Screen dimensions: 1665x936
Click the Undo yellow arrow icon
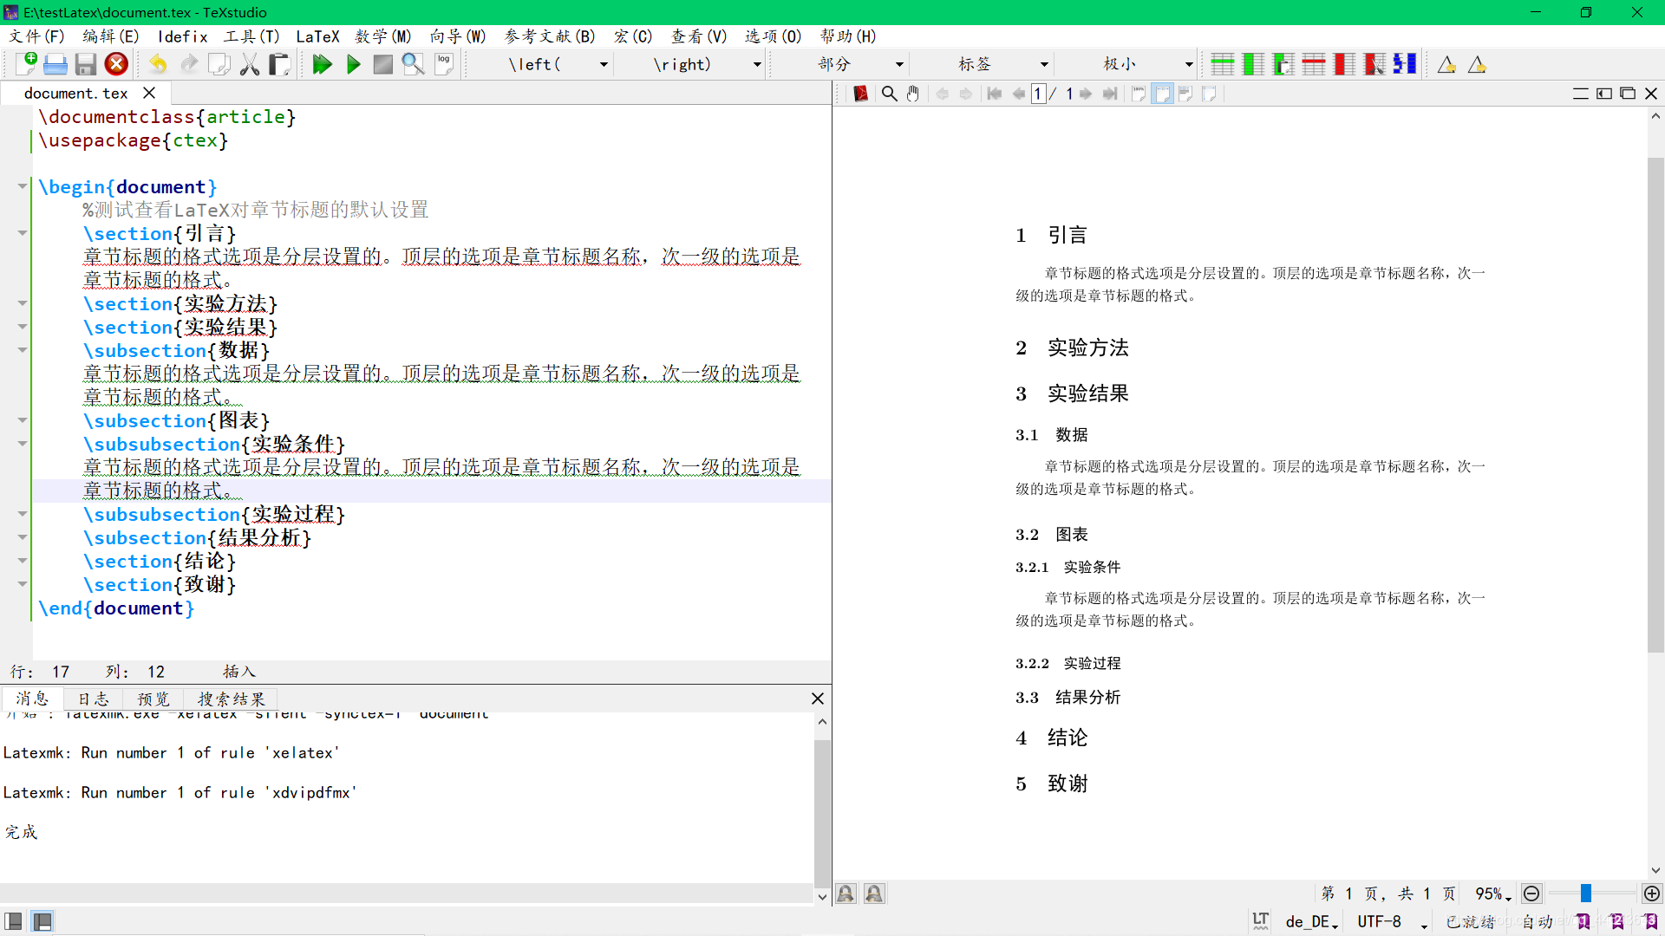pos(158,64)
